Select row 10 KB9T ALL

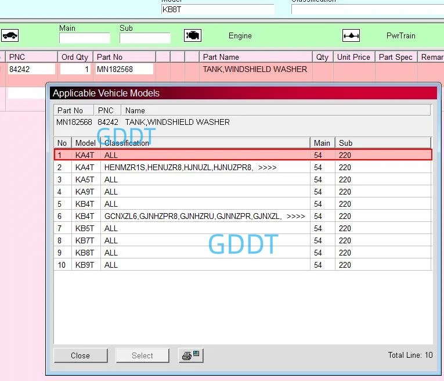click(243, 265)
